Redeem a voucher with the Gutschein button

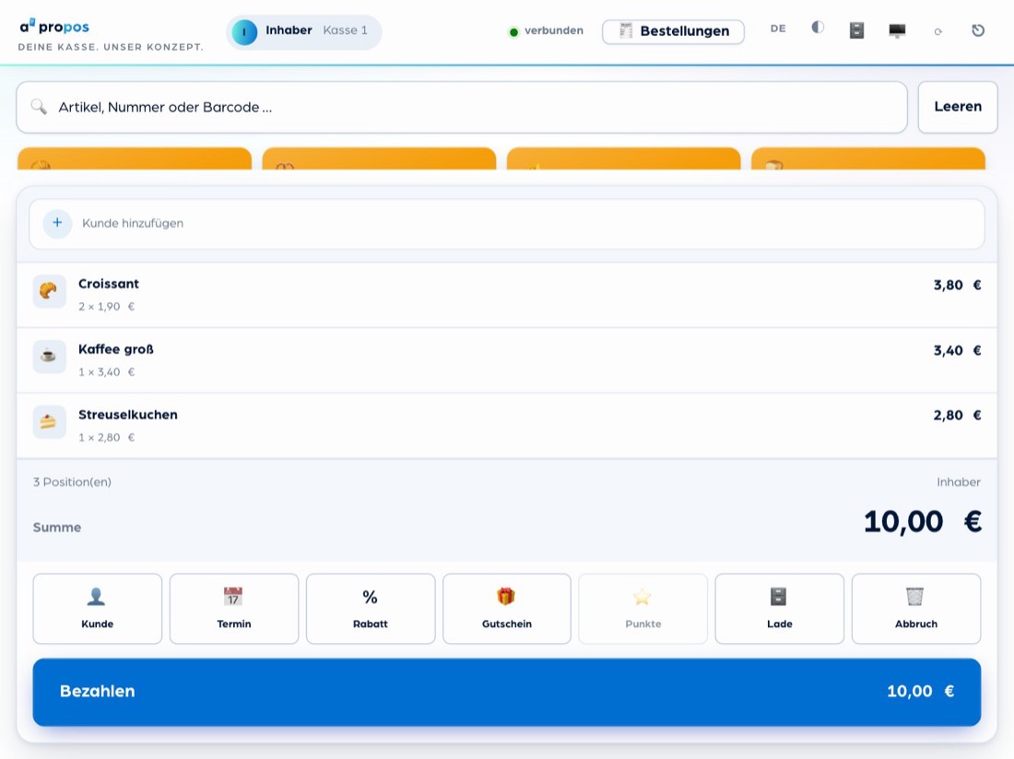[x=507, y=609]
